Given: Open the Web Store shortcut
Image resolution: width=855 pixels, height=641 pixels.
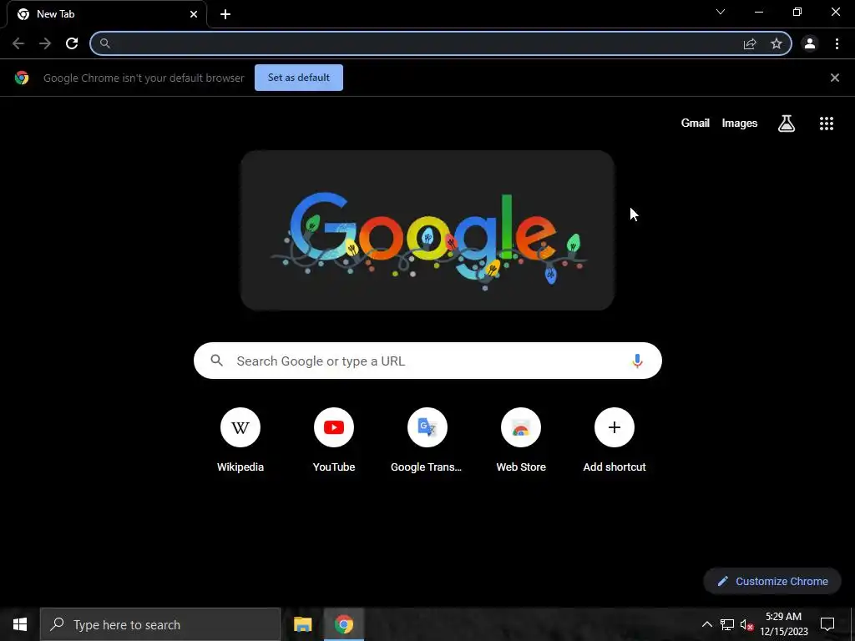Looking at the screenshot, I should point(521,441).
